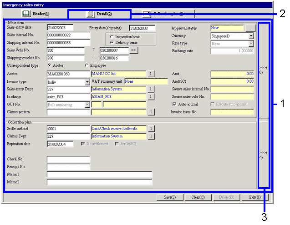Open the Header(1) tab

tap(35, 14)
